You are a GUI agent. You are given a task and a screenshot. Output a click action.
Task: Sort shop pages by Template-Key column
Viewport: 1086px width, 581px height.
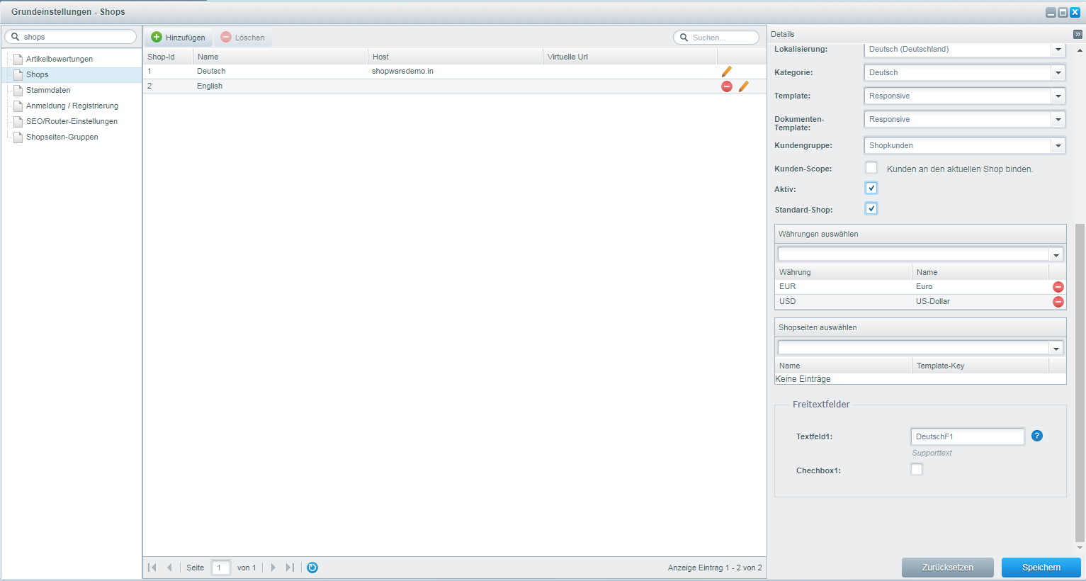980,366
